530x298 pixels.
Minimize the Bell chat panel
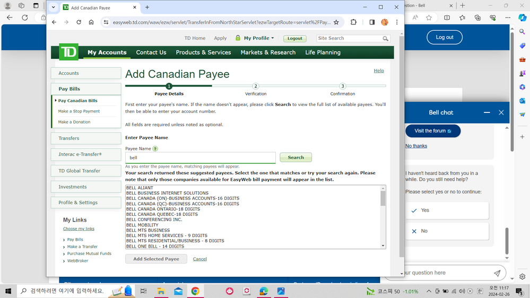pos(486,112)
